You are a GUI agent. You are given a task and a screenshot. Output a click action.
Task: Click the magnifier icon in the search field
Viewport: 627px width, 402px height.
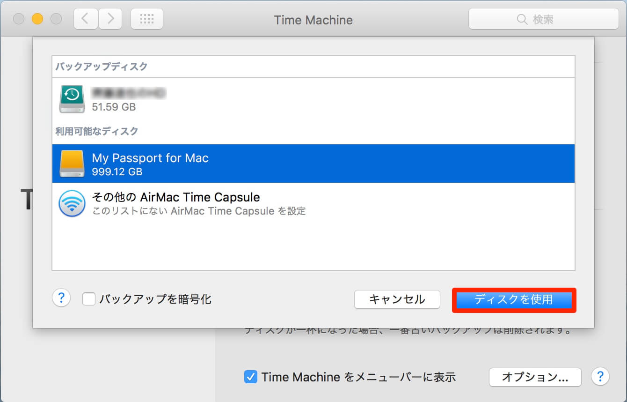point(522,19)
